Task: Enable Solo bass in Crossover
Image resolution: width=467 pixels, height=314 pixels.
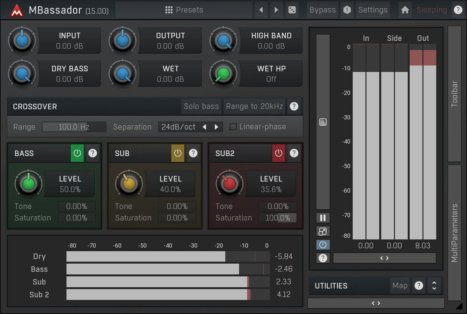Action: (201, 106)
